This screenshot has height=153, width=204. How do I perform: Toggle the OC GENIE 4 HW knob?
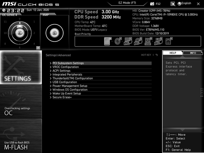tap(20, 33)
